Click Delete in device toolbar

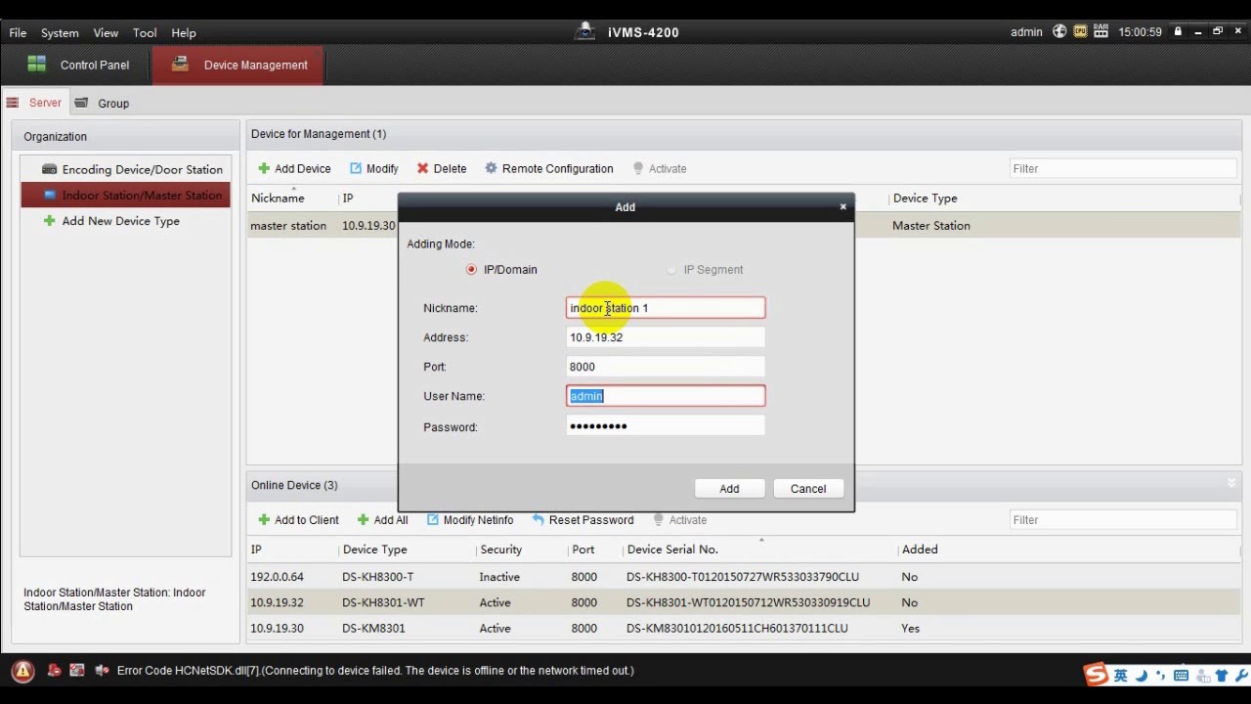(x=442, y=168)
